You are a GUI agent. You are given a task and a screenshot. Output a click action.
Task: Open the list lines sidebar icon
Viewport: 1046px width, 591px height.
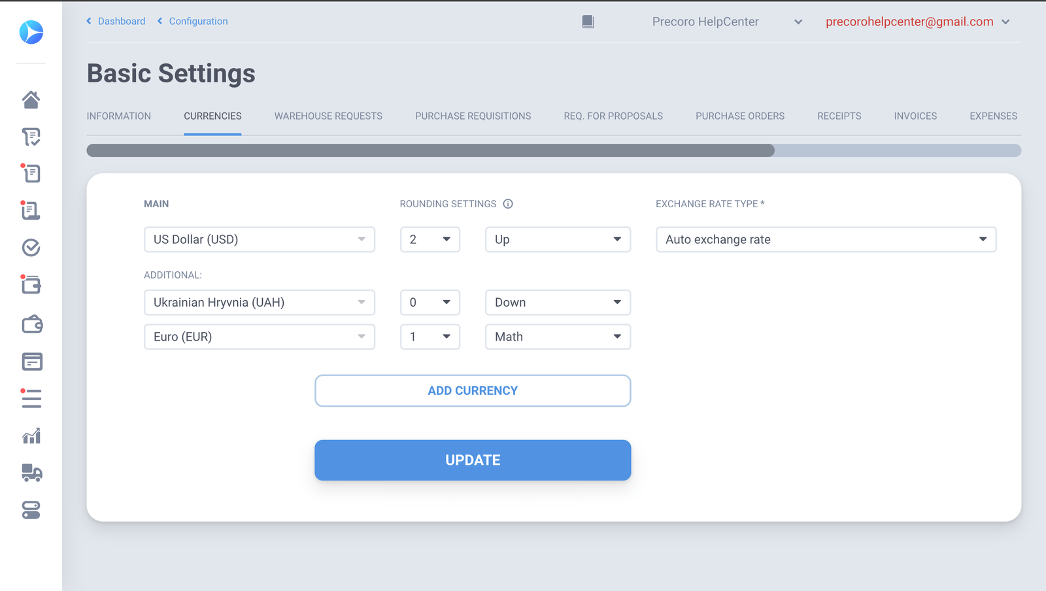pos(31,398)
